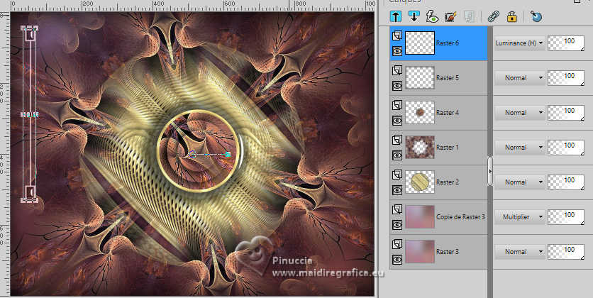Click the opacity 100 field of Raster 1
Viewport: 593px width, 298px height.
point(566,148)
